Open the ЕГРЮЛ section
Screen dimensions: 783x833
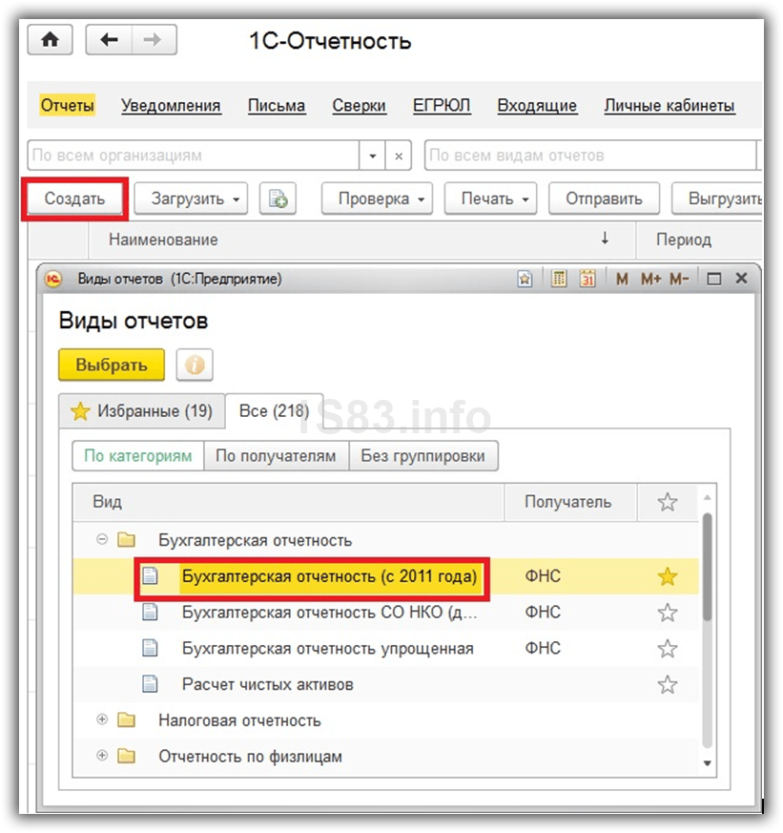[442, 105]
